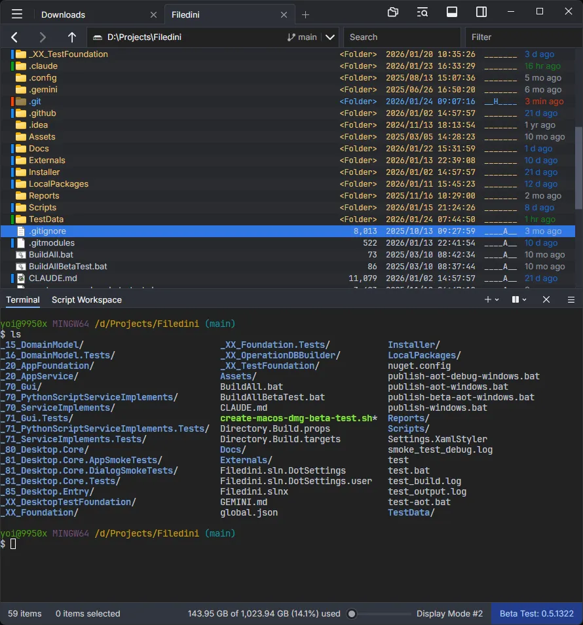583x625 pixels.
Task: Click the Display Mode slider handle
Action: (x=352, y=614)
